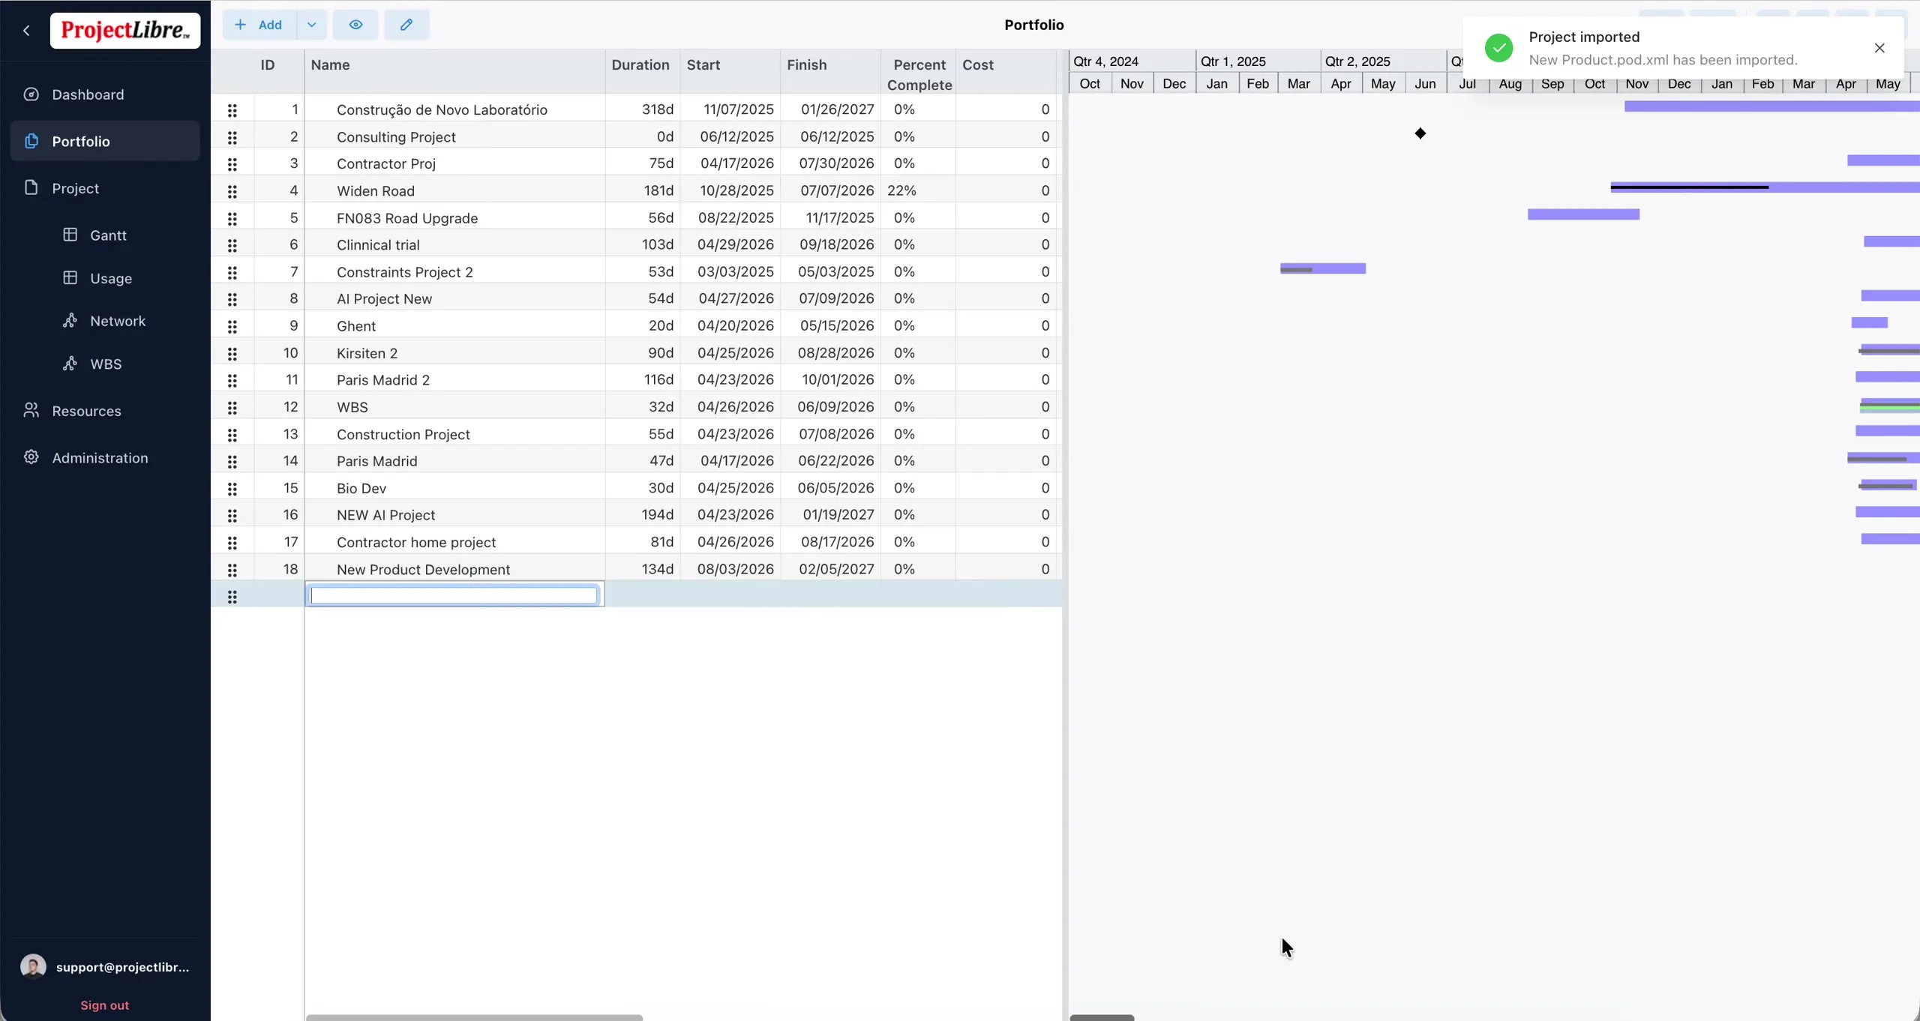Image resolution: width=1920 pixels, height=1021 pixels.
Task: Open the Dashboard page
Action: (x=105, y=94)
